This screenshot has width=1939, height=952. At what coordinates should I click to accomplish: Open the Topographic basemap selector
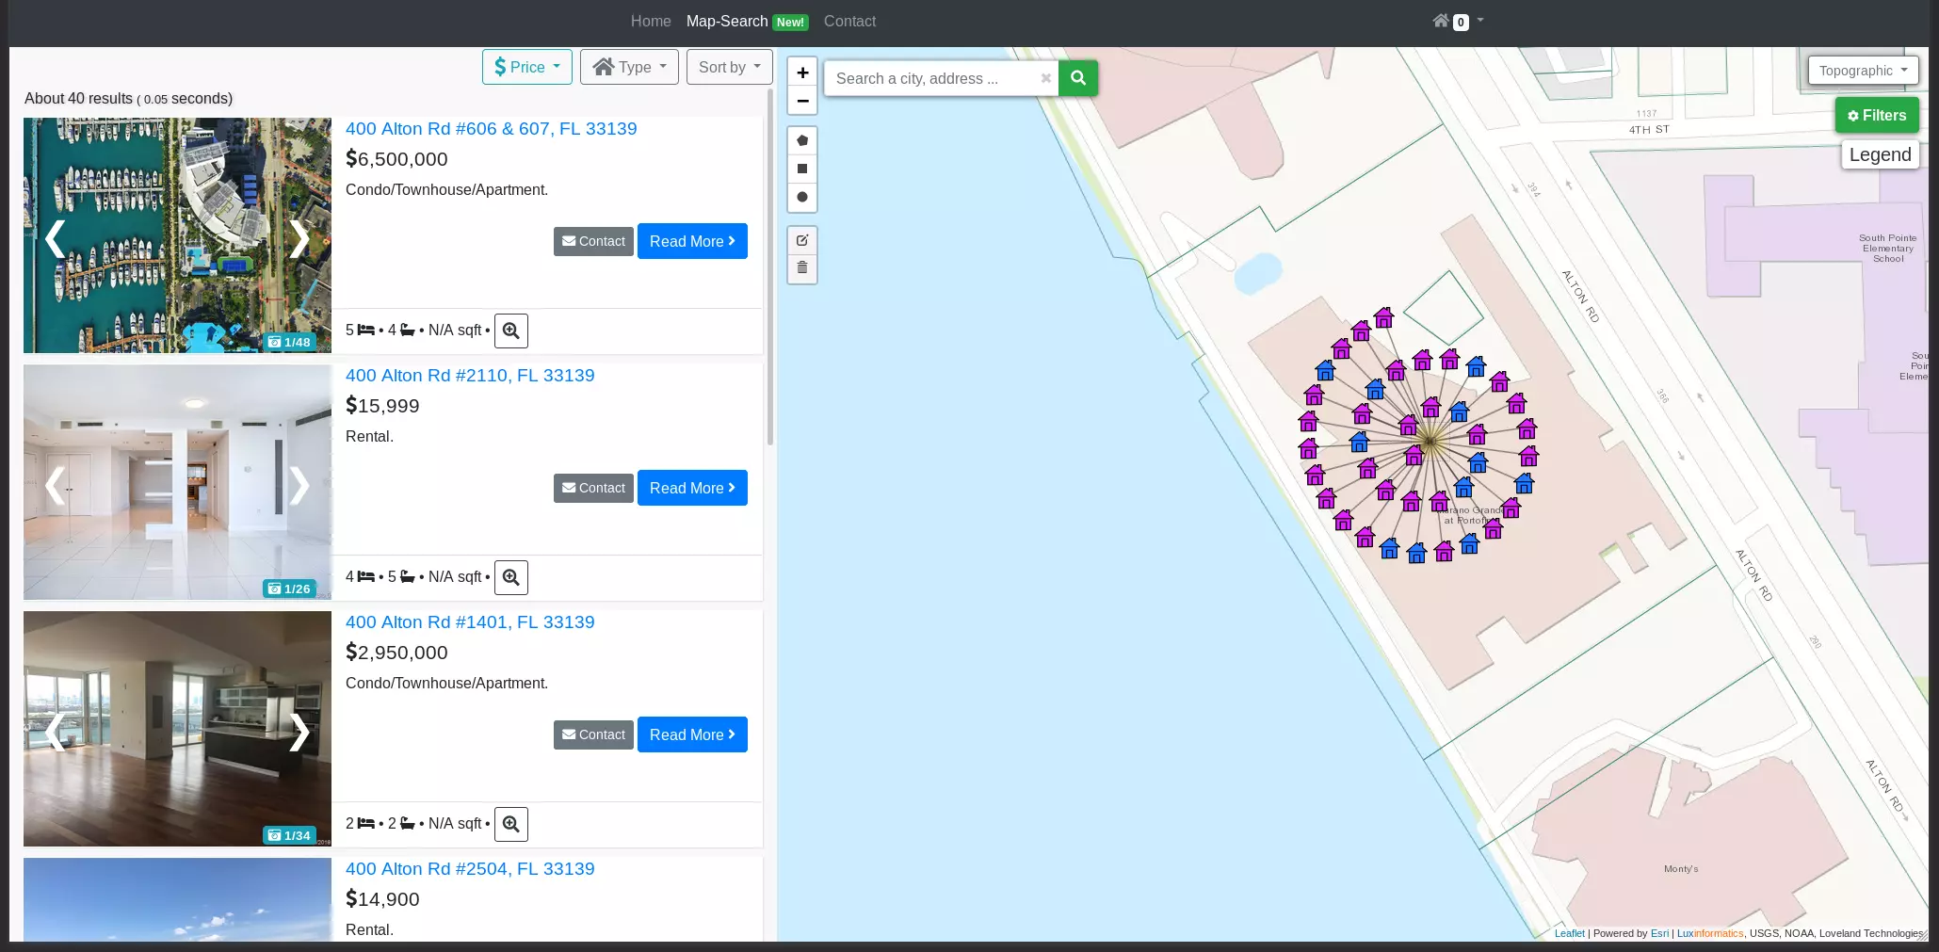(1863, 70)
